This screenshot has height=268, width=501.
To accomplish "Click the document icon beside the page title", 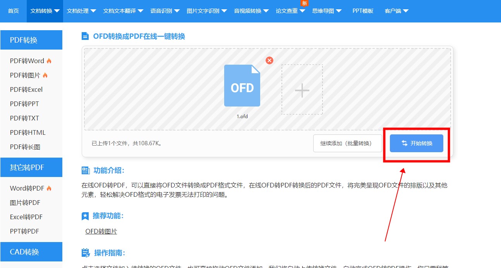I will click(85, 36).
